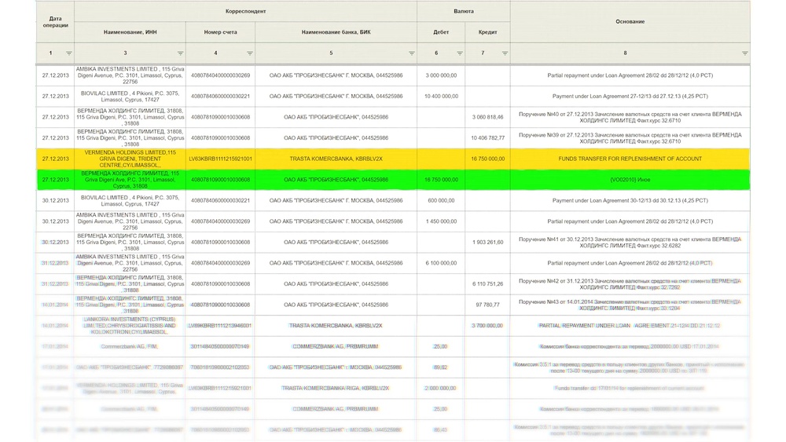Open the column 5 filter arrow
This screenshot has width=786, height=442.
click(411, 53)
